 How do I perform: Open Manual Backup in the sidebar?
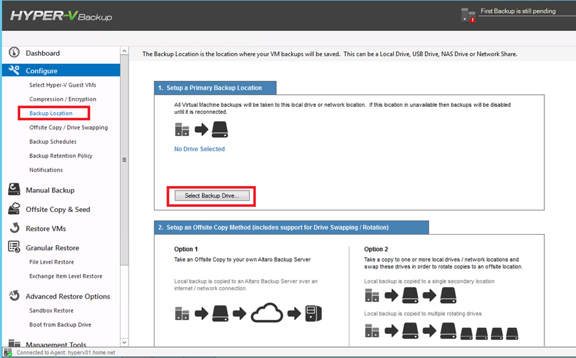(x=50, y=190)
